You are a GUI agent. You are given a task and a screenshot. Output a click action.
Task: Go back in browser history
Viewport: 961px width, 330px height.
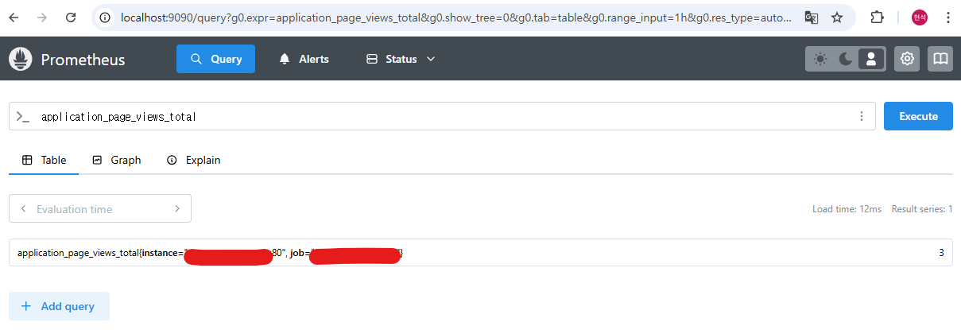tap(17, 17)
